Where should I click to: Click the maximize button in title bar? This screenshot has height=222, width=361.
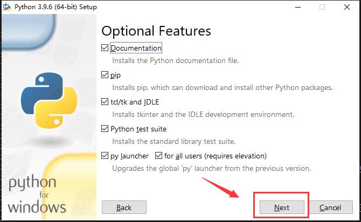(x=323, y=7)
